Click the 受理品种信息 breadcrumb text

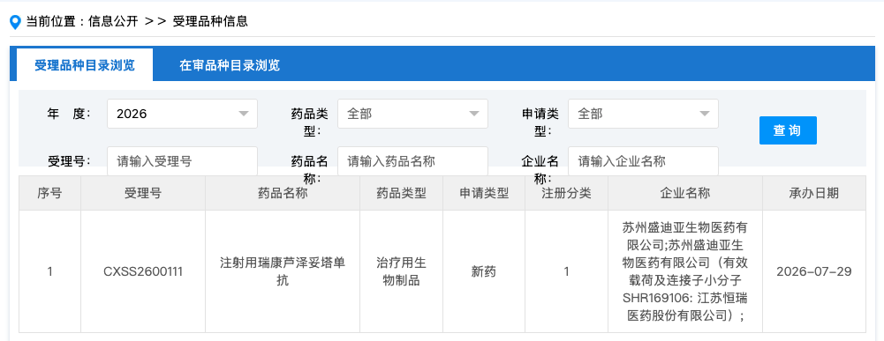tap(210, 22)
